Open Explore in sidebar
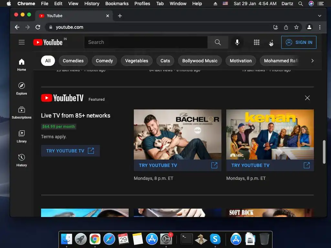 point(22,89)
